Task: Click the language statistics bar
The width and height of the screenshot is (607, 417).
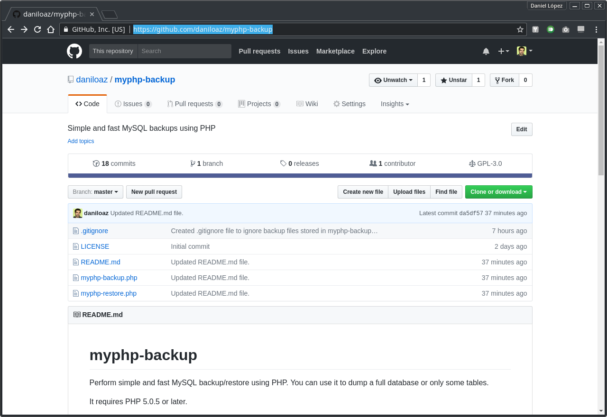Action: [x=300, y=175]
